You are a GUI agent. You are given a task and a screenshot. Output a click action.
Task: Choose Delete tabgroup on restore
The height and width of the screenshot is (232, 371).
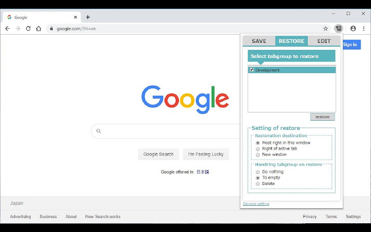coord(257,184)
